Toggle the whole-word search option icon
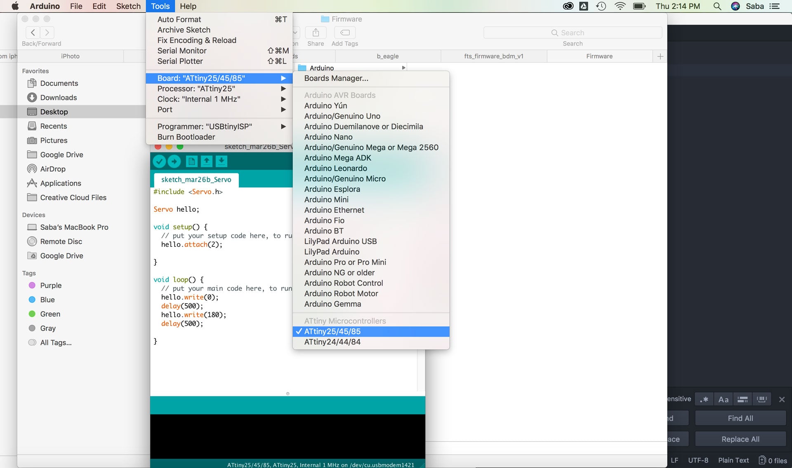 pos(762,399)
